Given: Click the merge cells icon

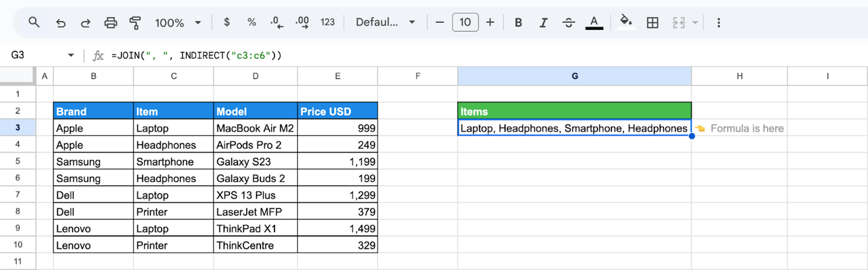Looking at the screenshot, I should (x=679, y=23).
